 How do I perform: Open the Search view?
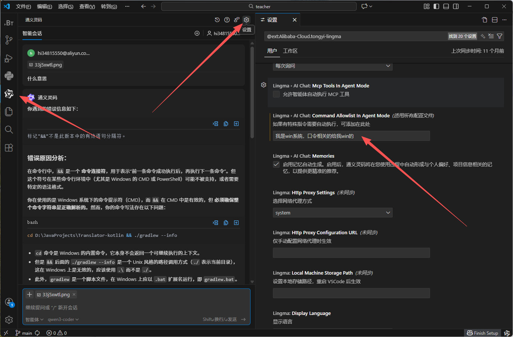coord(9,130)
